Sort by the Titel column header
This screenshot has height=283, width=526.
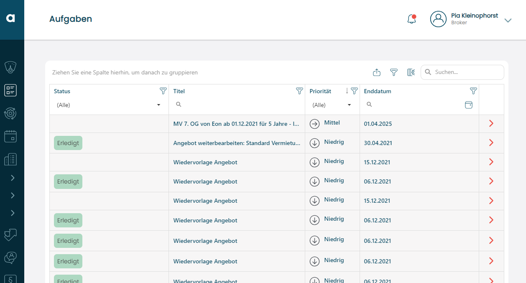click(x=179, y=91)
